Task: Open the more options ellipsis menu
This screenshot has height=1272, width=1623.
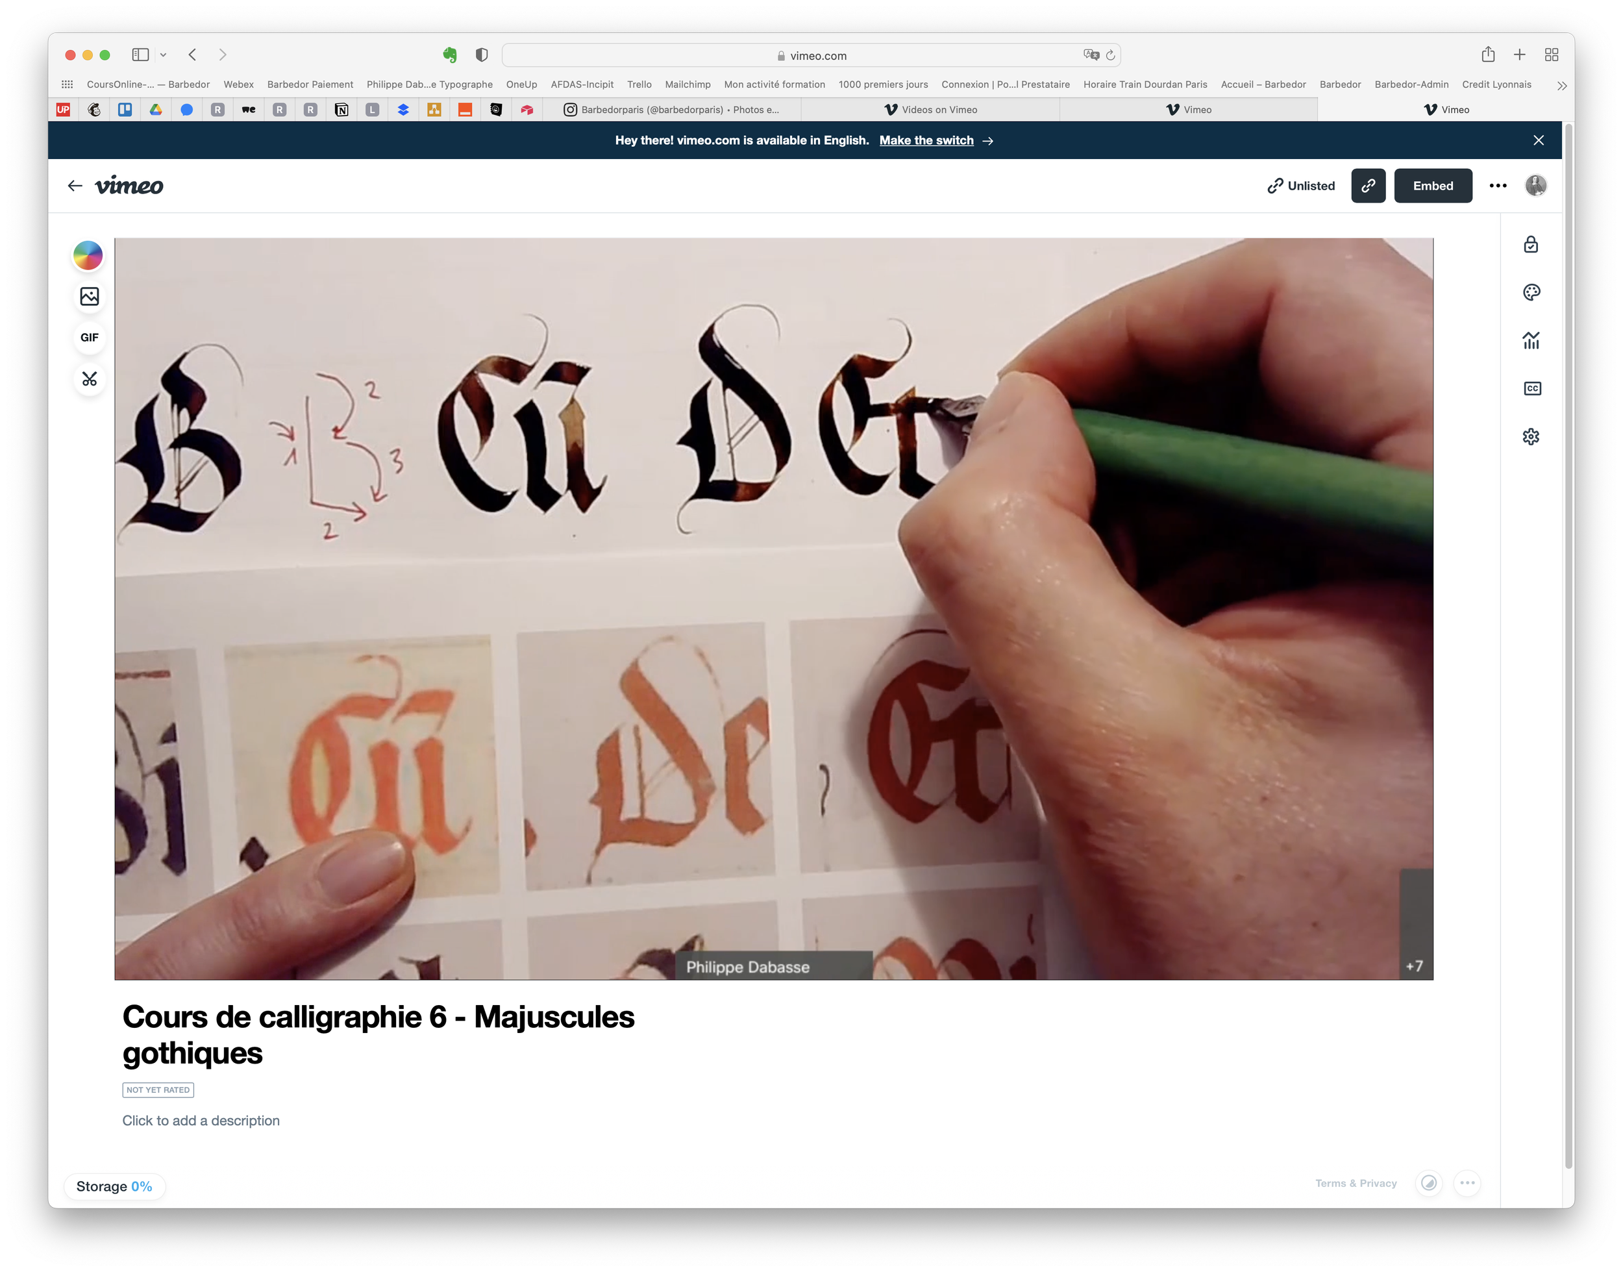Action: [x=1497, y=186]
